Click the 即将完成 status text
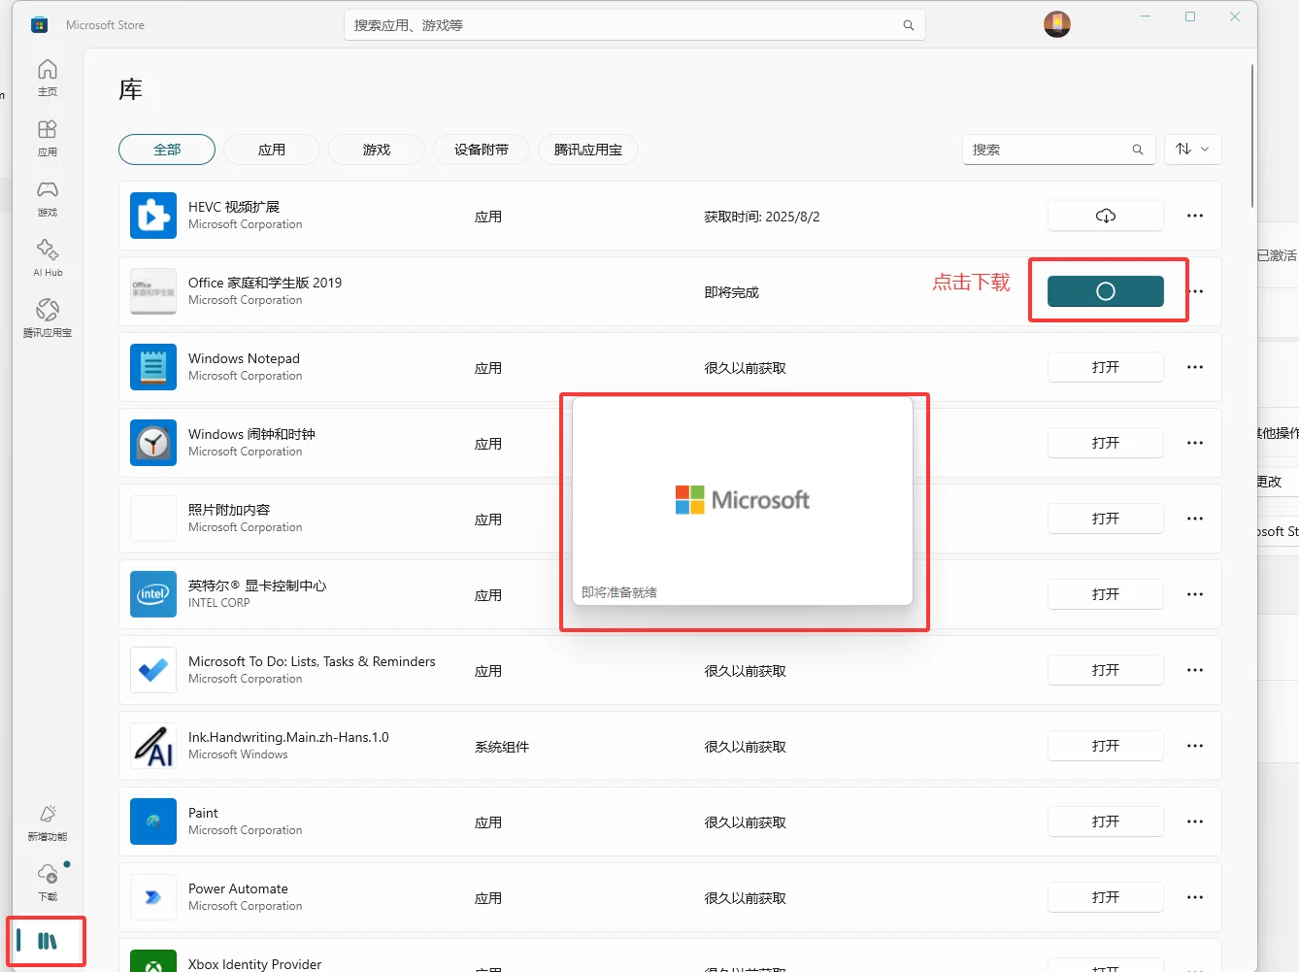Screen dimensions: 1299x972 (x=732, y=292)
